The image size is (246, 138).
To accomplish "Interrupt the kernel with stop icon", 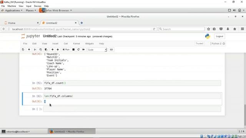I will click(73, 49).
